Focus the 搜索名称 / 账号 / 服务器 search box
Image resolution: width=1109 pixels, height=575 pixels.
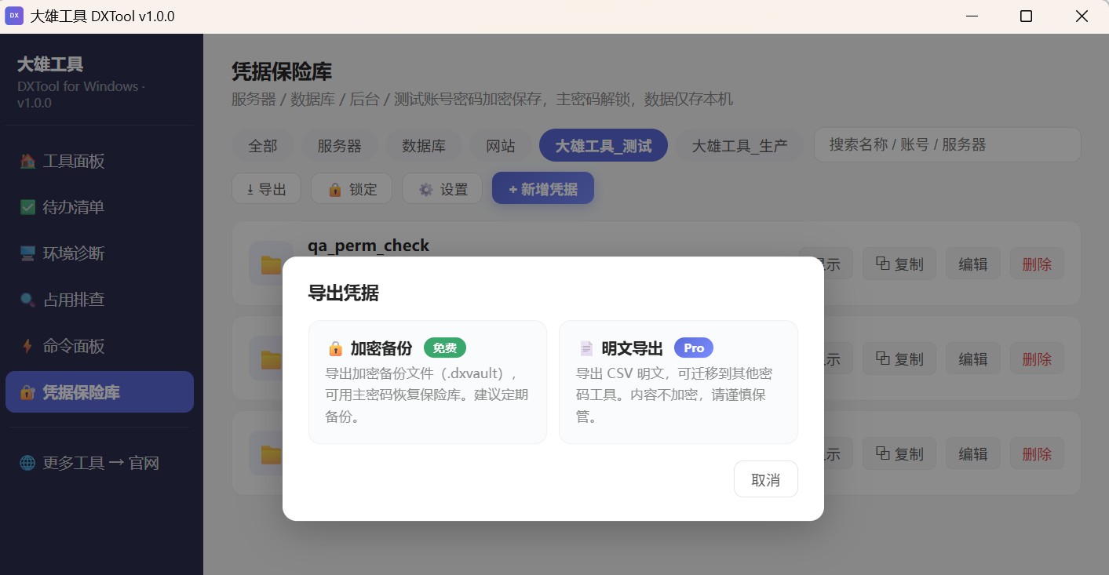click(x=947, y=145)
